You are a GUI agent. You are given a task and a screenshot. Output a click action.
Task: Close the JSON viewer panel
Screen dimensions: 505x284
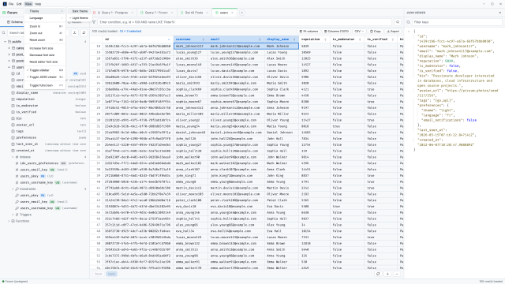coord(499,13)
